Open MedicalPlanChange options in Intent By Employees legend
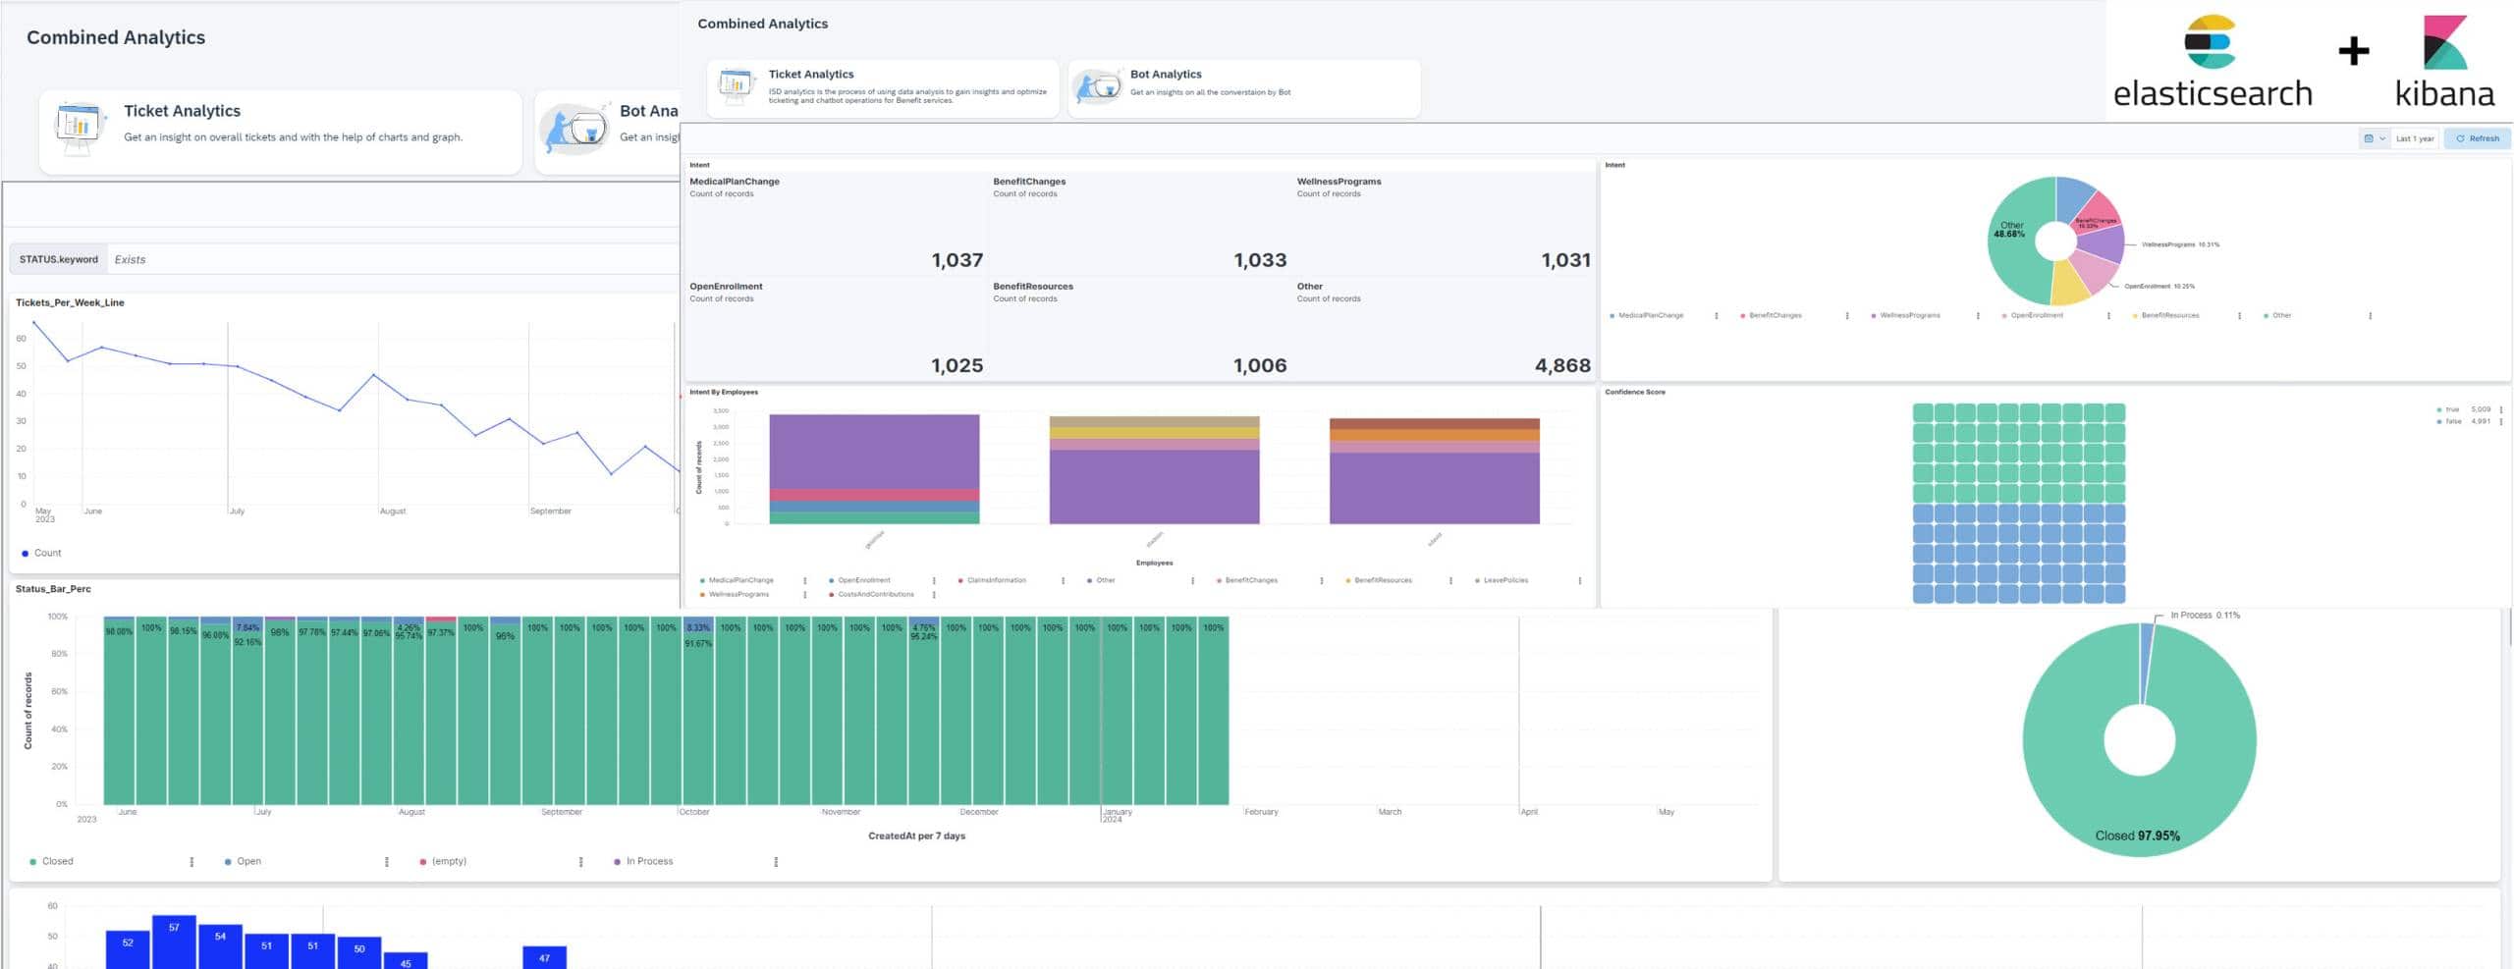The height and width of the screenshot is (969, 2514). click(x=804, y=581)
